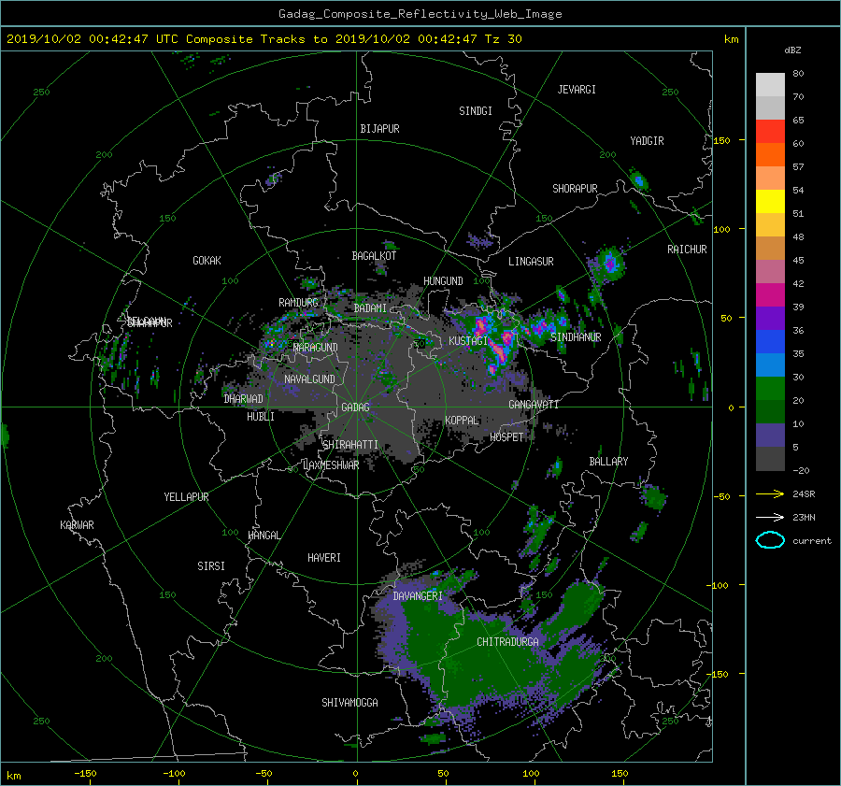Select the SIRSI label
841x786 pixels.
point(211,566)
